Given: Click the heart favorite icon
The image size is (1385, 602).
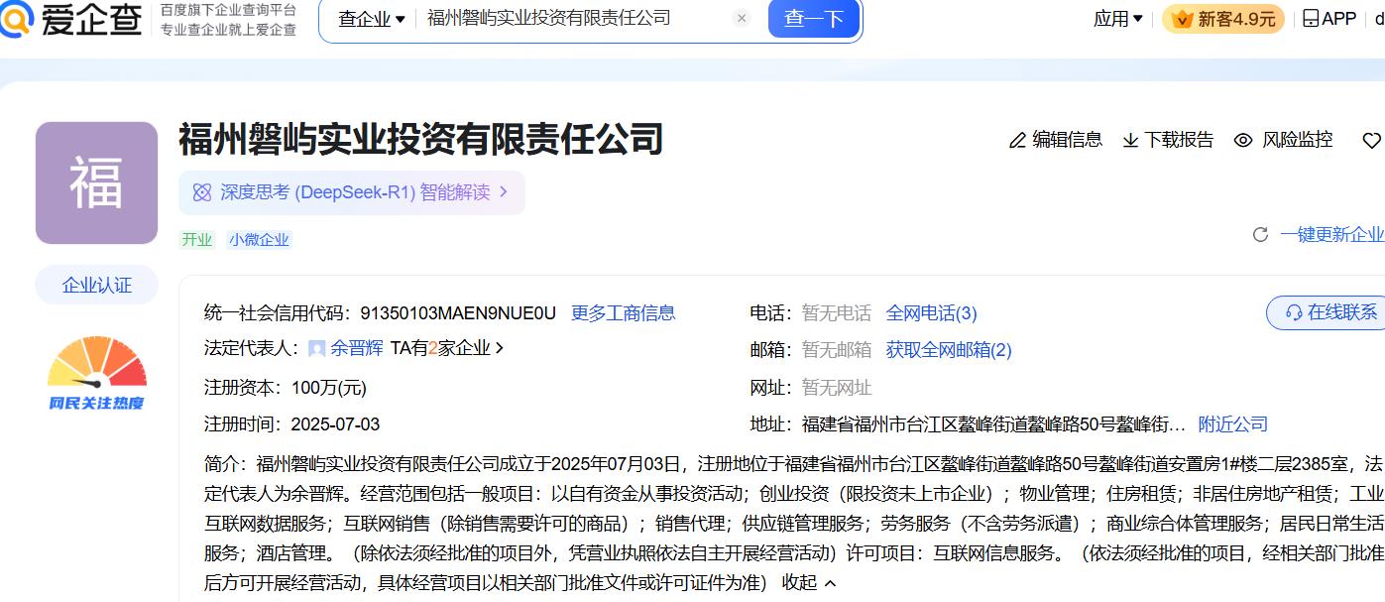Looking at the screenshot, I should [x=1371, y=141].
